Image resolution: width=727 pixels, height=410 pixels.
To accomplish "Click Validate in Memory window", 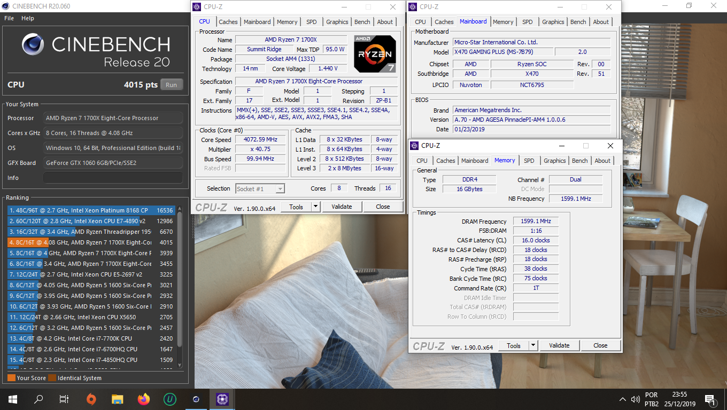I will point(559,345).
